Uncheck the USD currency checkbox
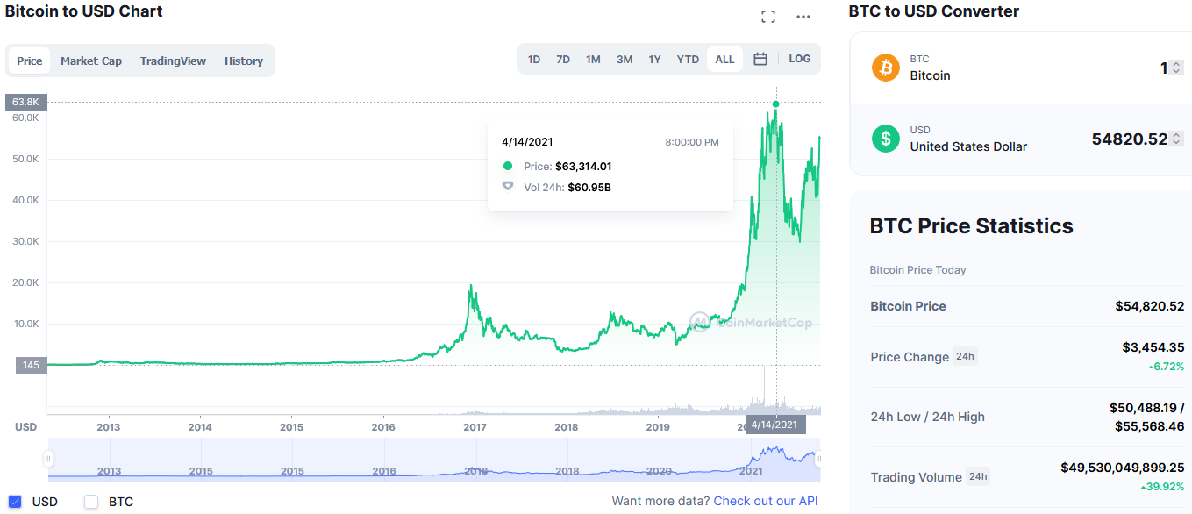The width and height of the screenshot is (1192, 514). (14, 502)
